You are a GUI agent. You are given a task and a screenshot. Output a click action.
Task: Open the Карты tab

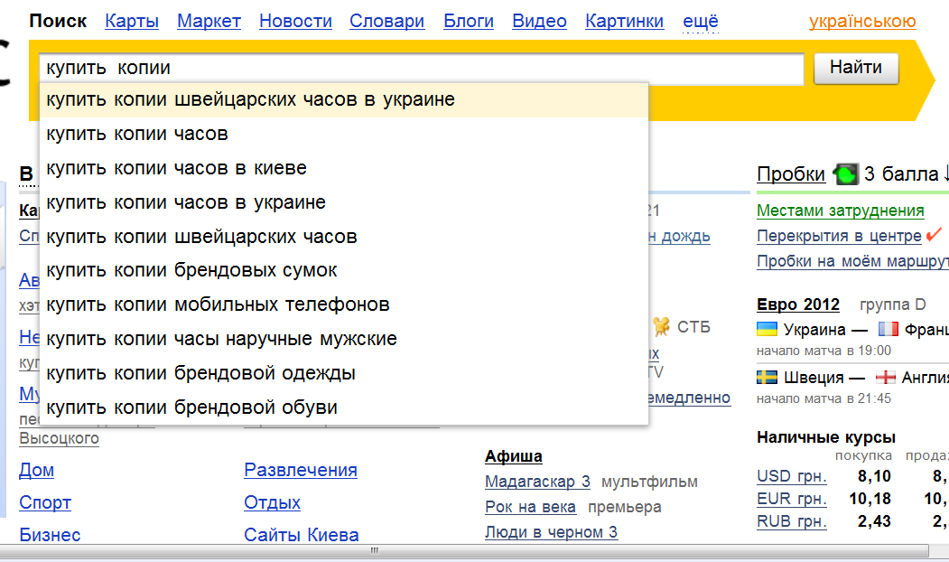tap(132, 21)
